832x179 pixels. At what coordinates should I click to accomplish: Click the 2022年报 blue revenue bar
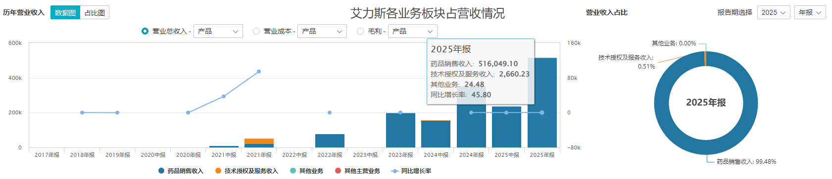tap(330, 141)
